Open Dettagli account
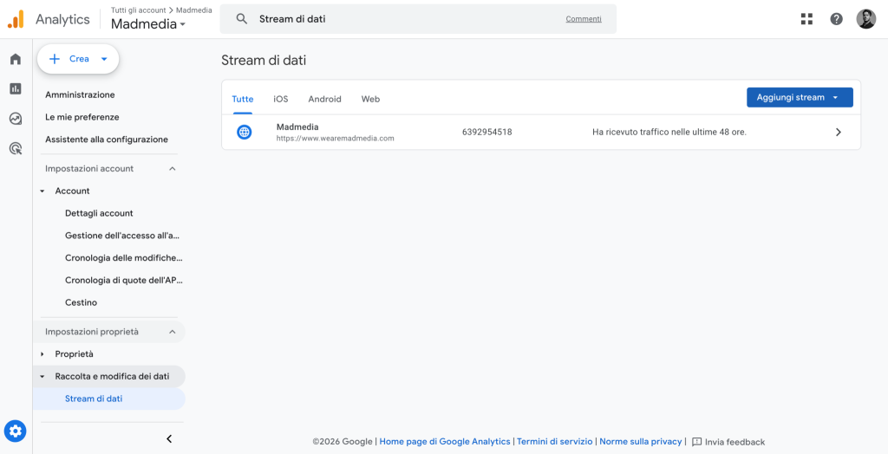 [99, 213]
